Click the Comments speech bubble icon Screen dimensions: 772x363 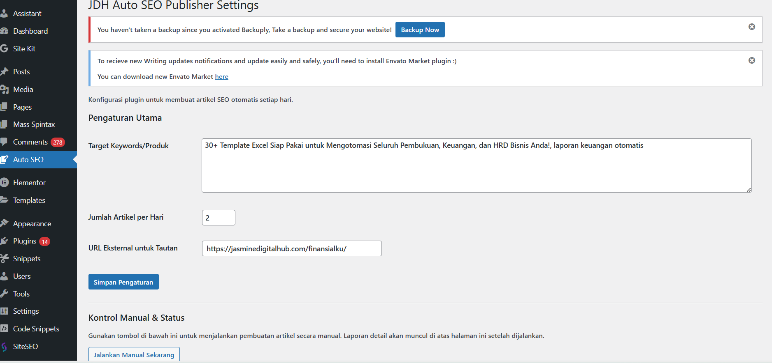(x=4, y=142)
